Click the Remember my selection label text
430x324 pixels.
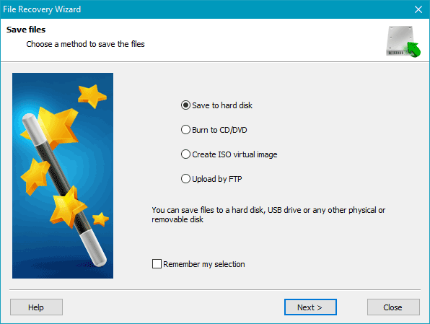[x=204, y=264]
